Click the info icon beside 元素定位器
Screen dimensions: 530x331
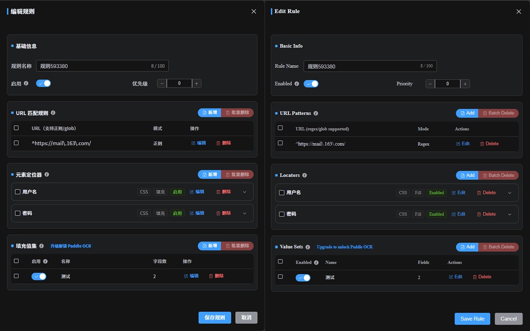(x=47, y=175)
